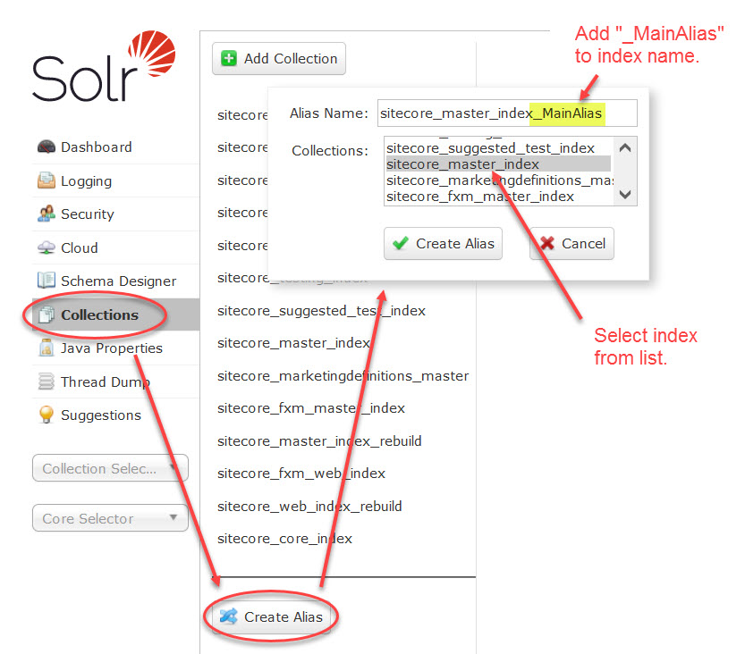Open the Core Selector dropdown
745x654 pixels.
[110, 518]
